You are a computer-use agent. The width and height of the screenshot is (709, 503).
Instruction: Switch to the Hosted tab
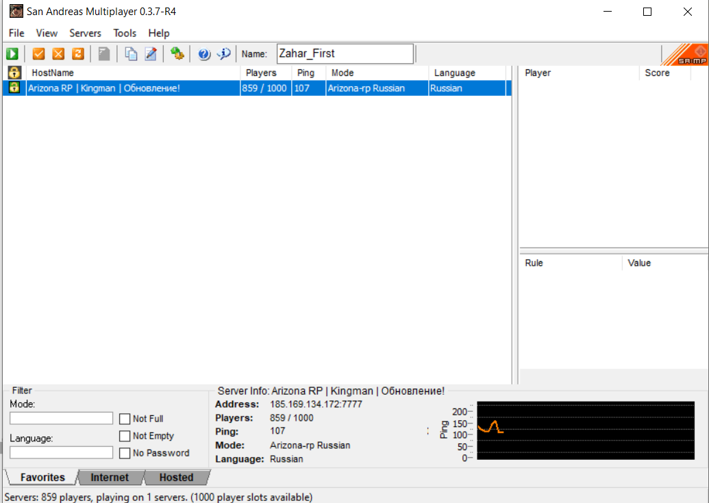(176, 477)
